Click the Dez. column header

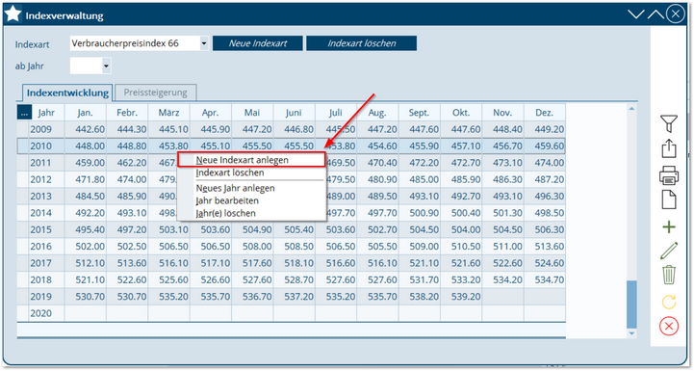[x=545, y=113]
